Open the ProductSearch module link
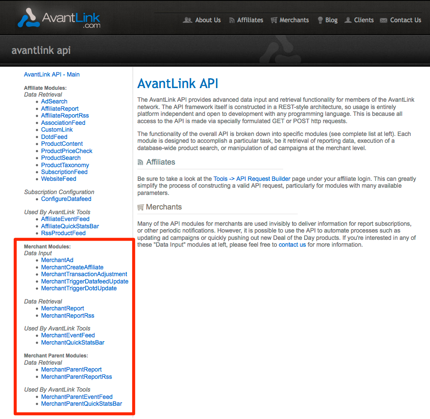The height and width of the screenshot is (419, 430). tap(61, 158)
